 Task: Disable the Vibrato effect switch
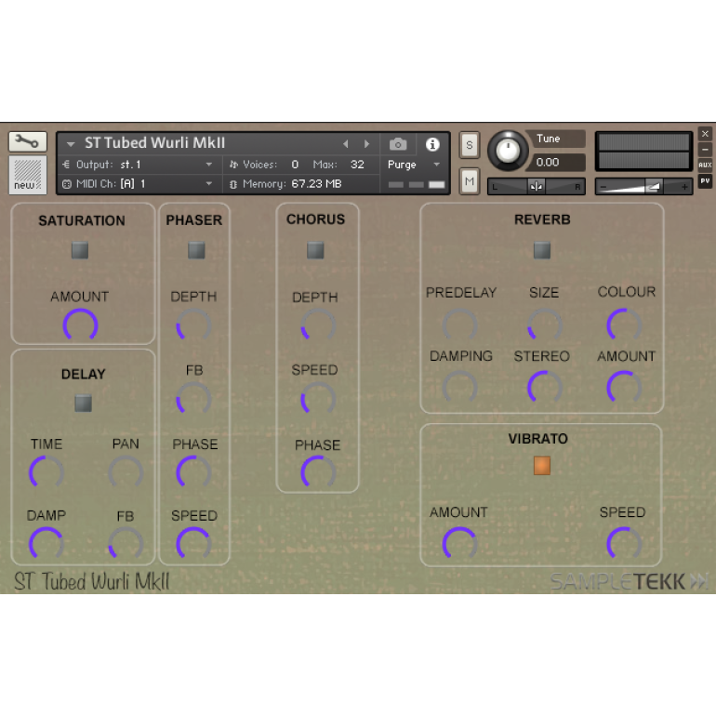coord(541,465)
